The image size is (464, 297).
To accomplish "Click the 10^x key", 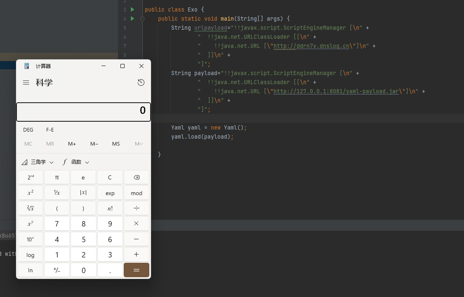I will tap(31, 239).
